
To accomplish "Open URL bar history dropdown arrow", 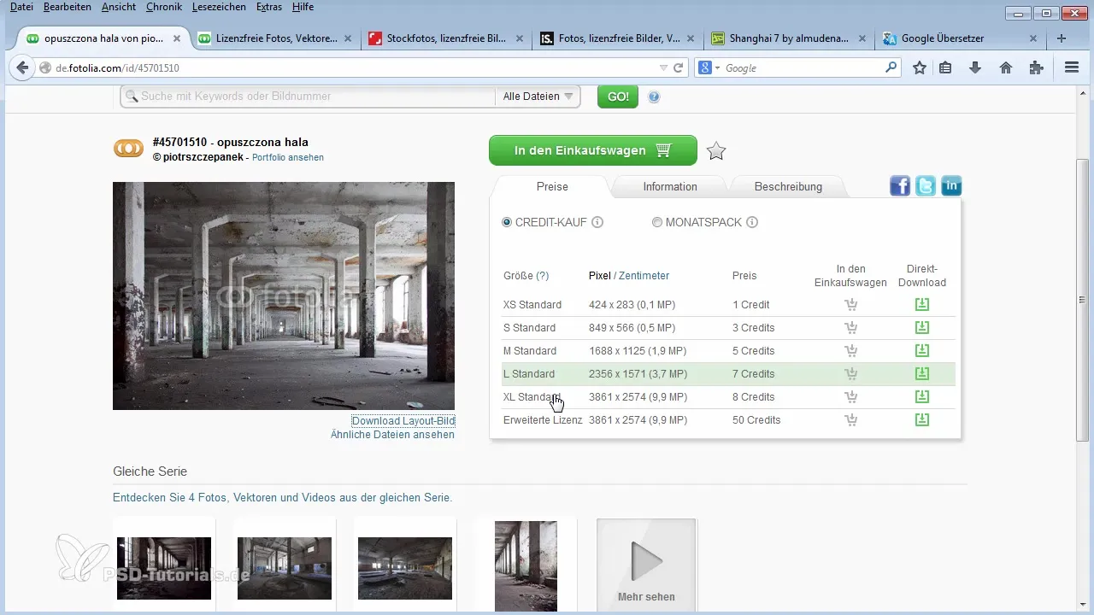I will [663, 67].
